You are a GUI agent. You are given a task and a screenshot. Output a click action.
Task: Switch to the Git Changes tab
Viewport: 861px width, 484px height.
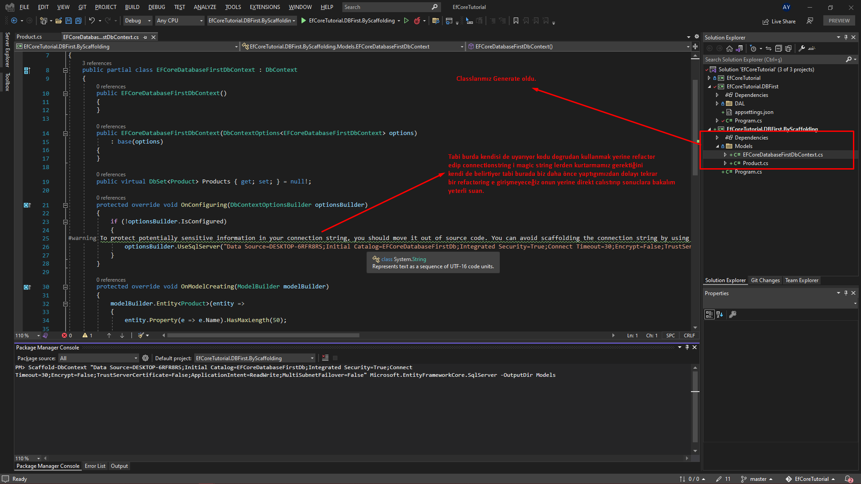tap(765, 280)
